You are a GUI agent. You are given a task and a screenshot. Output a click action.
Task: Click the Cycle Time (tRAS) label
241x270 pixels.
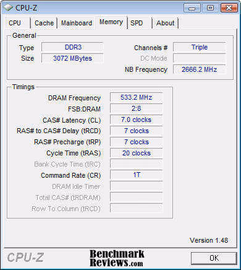tap(74, 153)
